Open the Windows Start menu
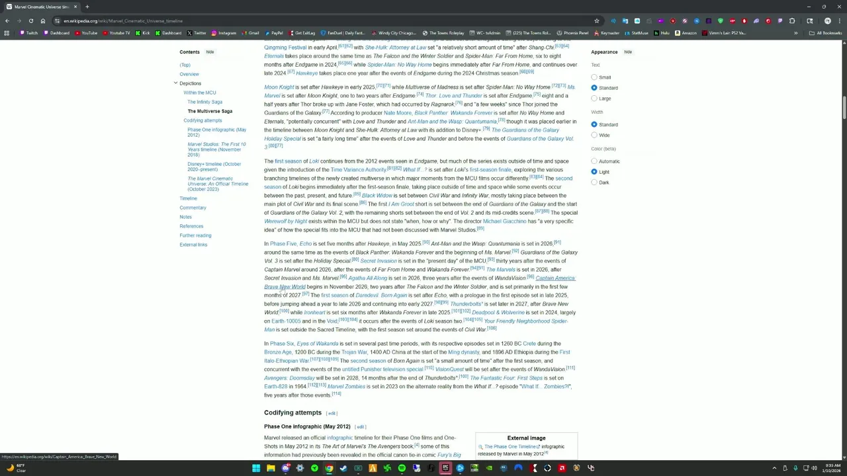 [x=256, y=468]
